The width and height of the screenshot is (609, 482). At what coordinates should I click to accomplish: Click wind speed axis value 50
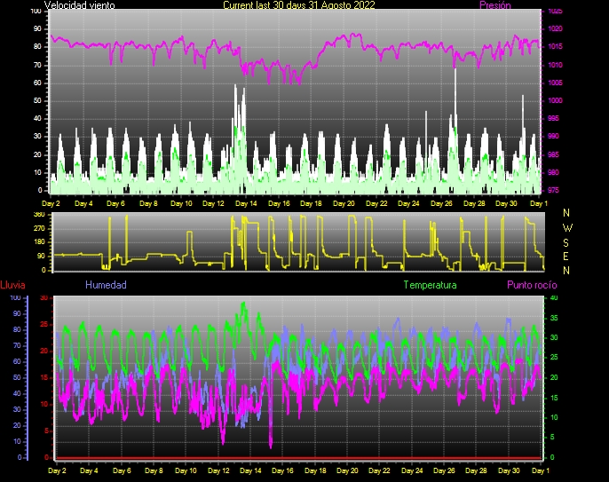click(37, 100)
